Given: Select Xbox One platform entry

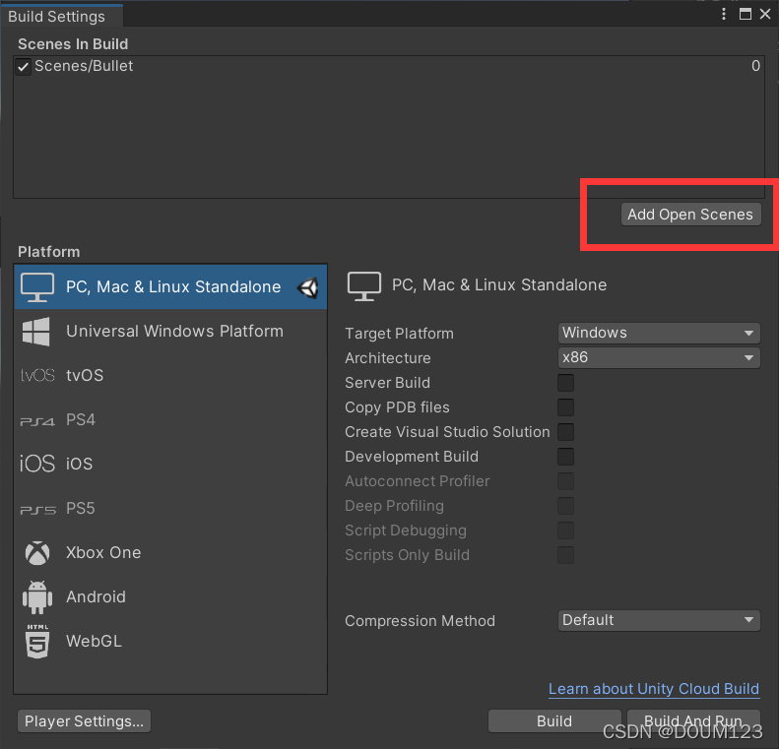Looking at the screenshot, I should point(170,552).
